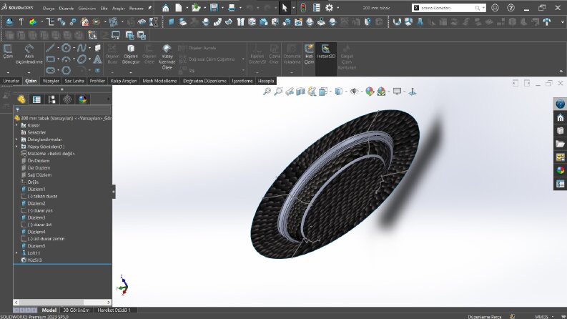The image size is (567, 319).
Task: Toggle the Hızlı Çizim rapid sketch button
Action: [x=309, y=54]
